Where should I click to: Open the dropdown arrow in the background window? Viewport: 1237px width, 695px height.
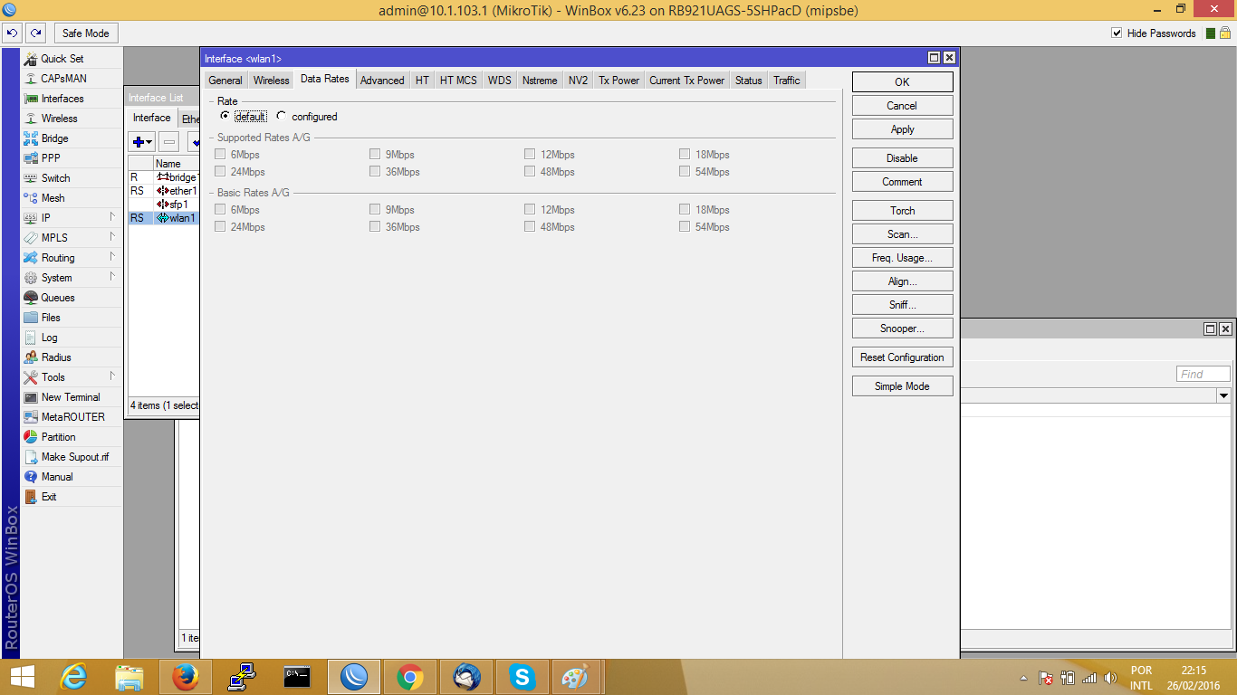tap(1223, 395)
